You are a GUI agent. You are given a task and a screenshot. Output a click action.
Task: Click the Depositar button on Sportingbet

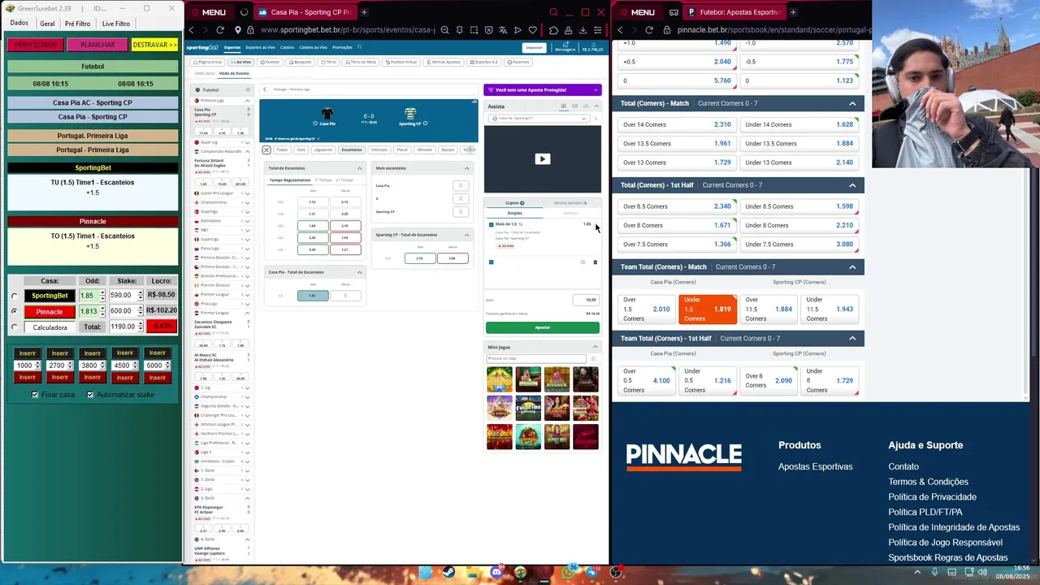coord(534,47)
